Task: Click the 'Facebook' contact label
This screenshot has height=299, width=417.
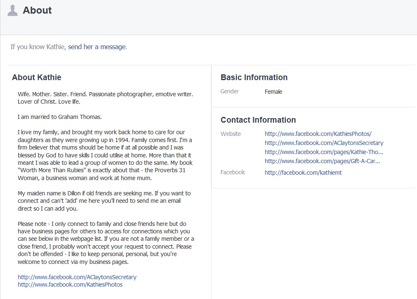Action: click(232, 172)
